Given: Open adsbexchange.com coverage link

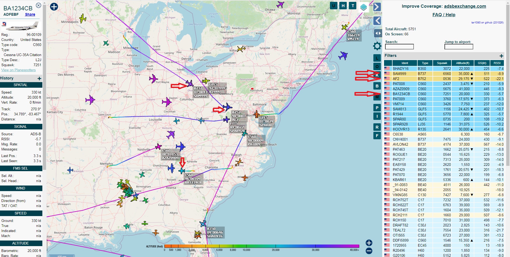Looking at the screenshot, I should pos(465,6).
